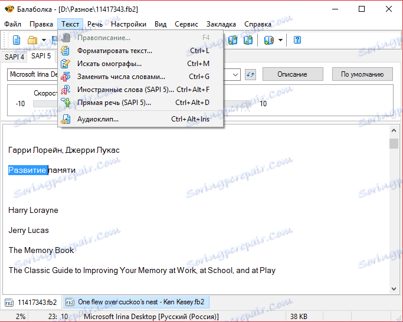Click the По умолчанию button

(x=362, y=74)
